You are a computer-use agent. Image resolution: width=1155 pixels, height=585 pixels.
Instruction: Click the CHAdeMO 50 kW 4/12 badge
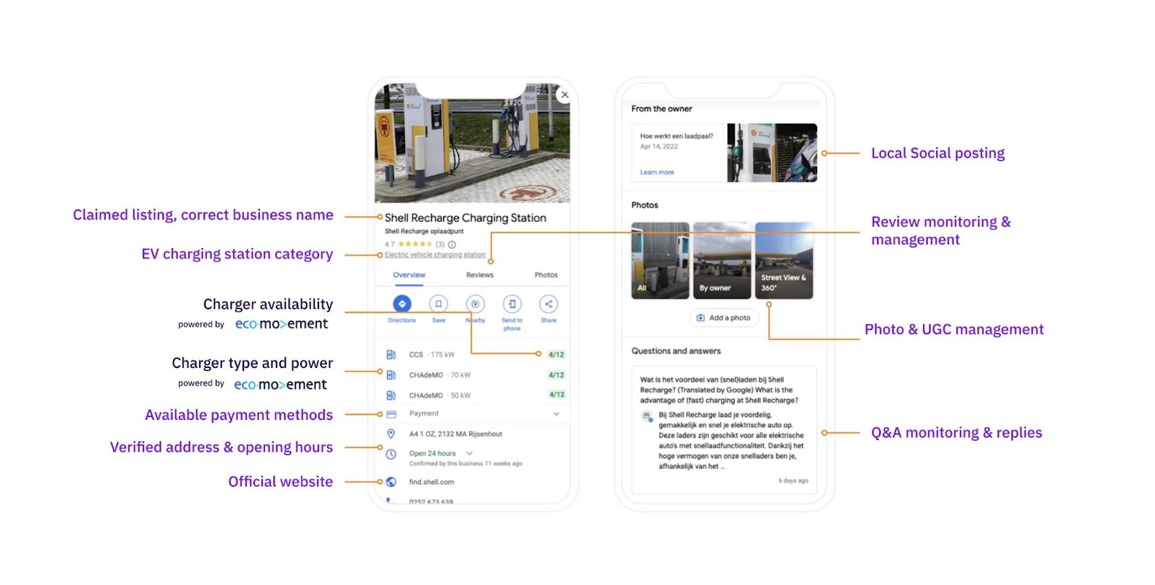556,395
